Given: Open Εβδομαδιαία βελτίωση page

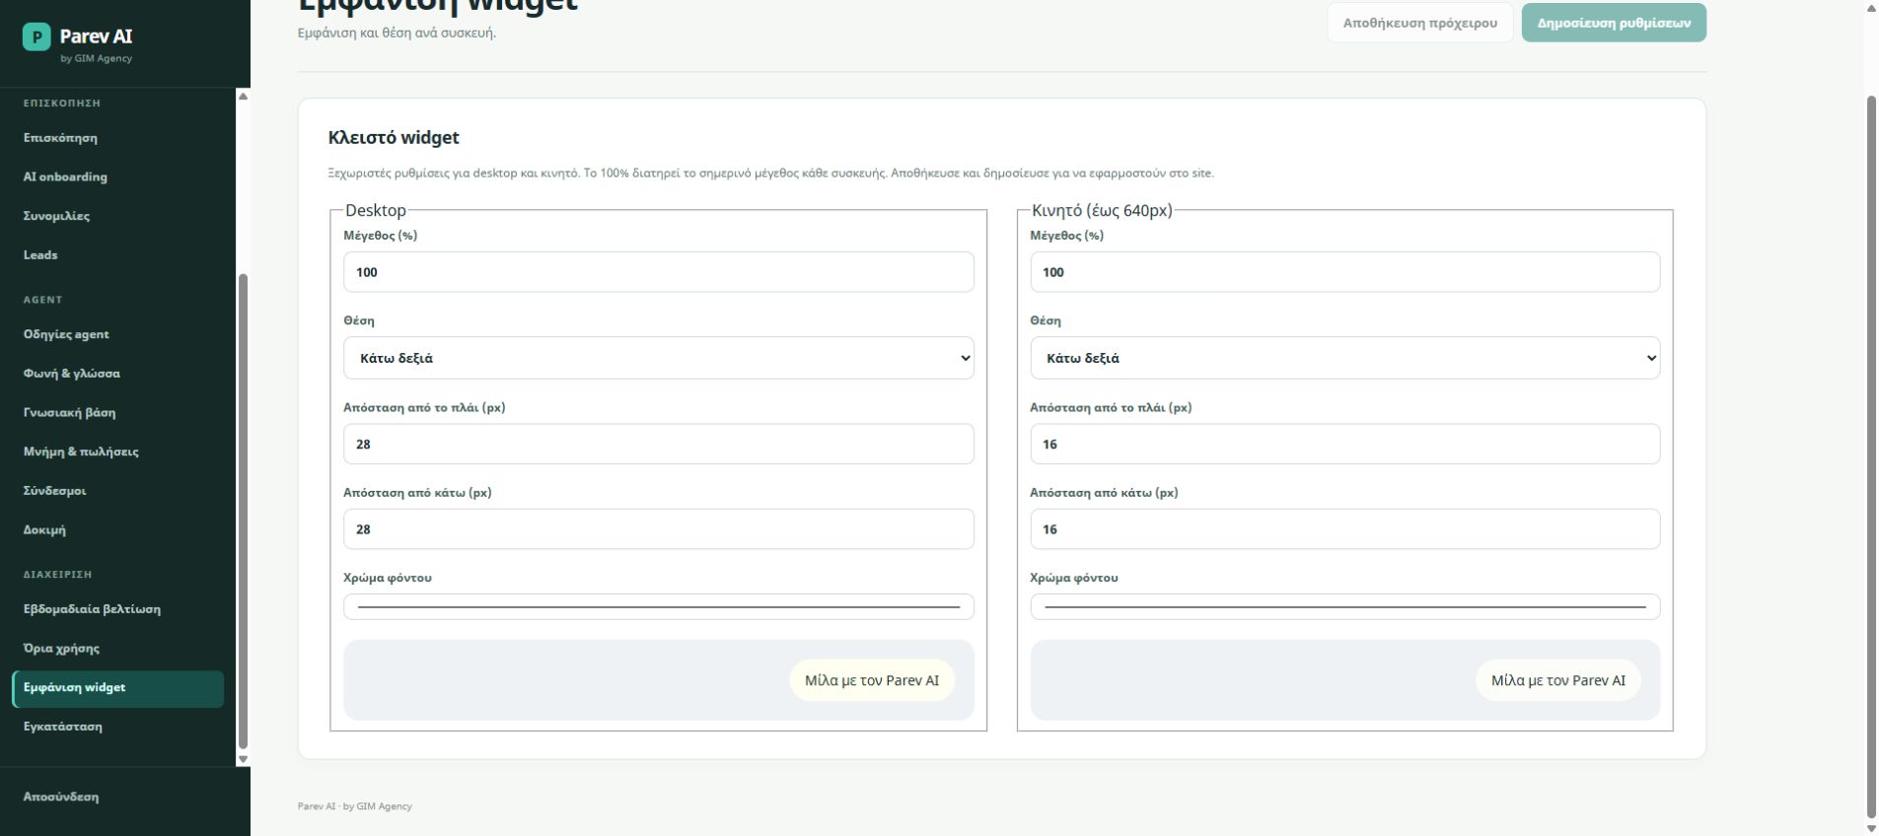Looking at the screenshot, I should 92,609.
